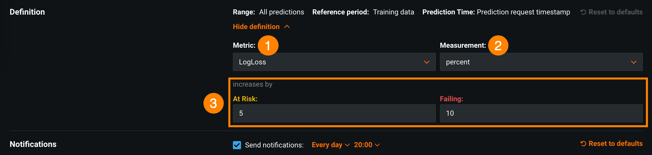Uncheck the Send notifications checkbox
Image resolution: width=652 pixels, height=155 pixels.
click(x=237, y=145)
